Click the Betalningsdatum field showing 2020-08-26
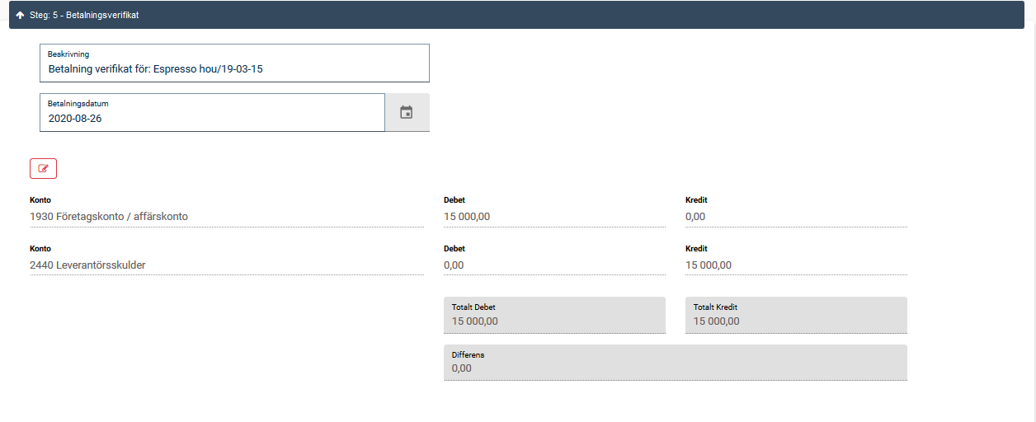 coord(211,118)
